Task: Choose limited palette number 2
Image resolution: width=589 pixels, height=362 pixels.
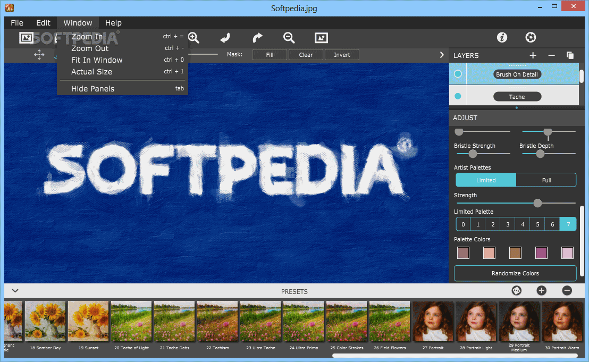Action: (x=492, y=224)
